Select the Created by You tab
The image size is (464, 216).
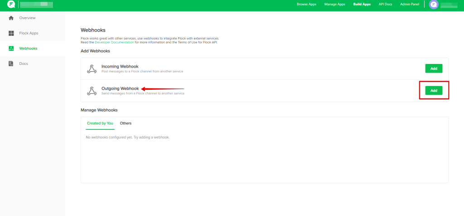(x=100, y=123)
